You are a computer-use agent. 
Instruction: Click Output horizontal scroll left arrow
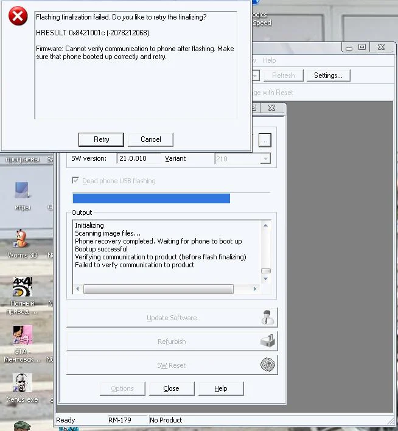[x=77, y=289]
